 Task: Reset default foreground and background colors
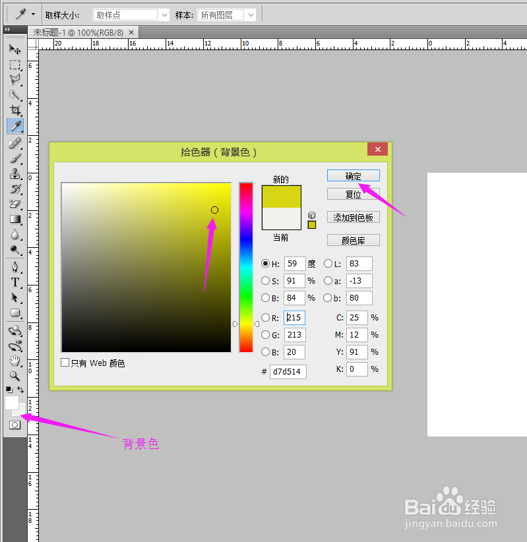click(x=9, y=390)
